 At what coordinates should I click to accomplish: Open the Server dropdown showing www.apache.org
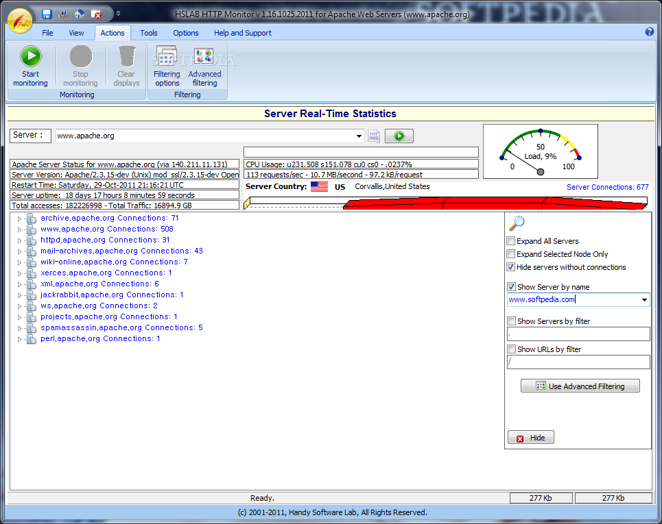[x=359, y=136]
